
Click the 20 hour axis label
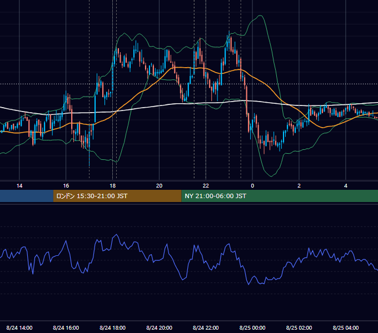point(159,186)
